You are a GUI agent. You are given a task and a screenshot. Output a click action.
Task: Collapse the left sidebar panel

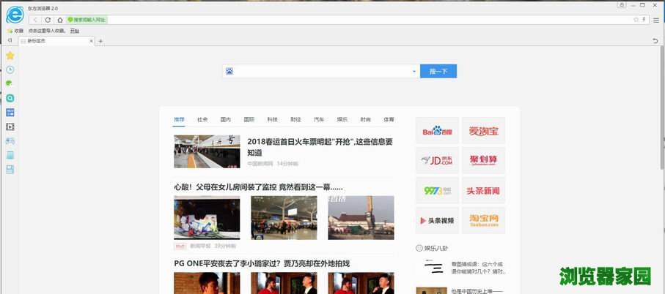[x=9, y=41]
